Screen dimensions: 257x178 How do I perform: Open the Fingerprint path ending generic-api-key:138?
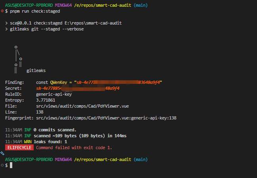tap(106, 118)
